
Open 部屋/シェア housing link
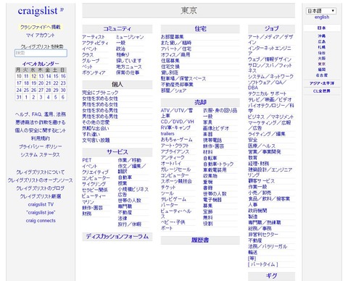174,91
